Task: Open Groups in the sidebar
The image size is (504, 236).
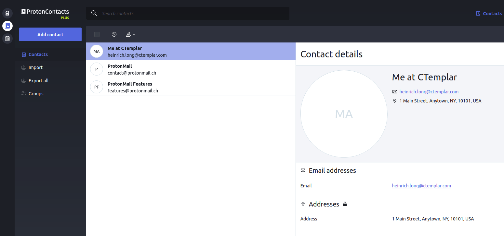Action: [x=50, y=93]
